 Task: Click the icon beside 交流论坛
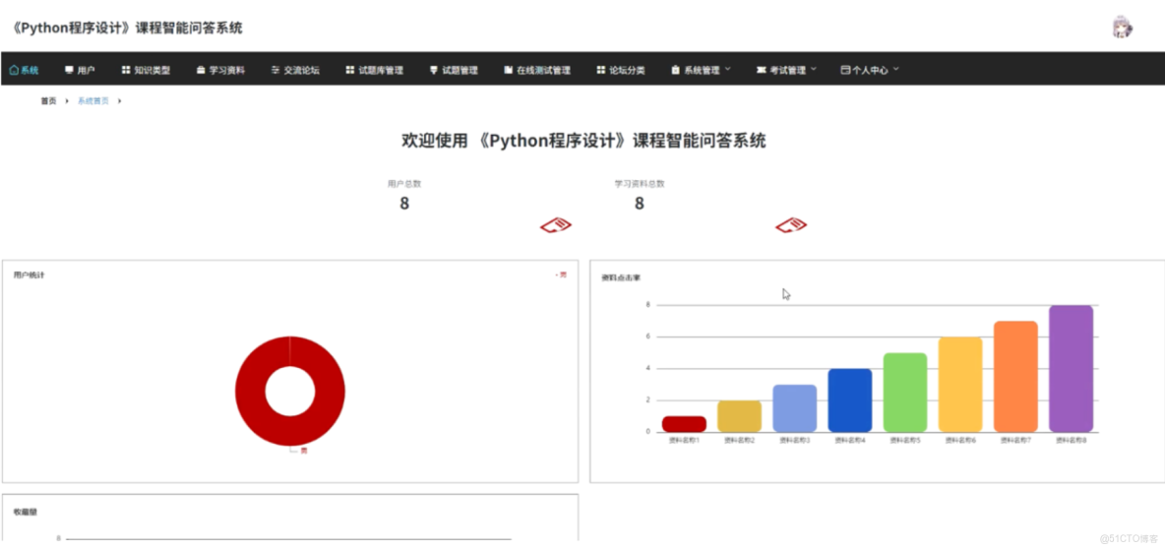276,71
